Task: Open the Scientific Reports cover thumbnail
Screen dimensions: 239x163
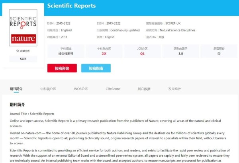Action: point(23,27)
